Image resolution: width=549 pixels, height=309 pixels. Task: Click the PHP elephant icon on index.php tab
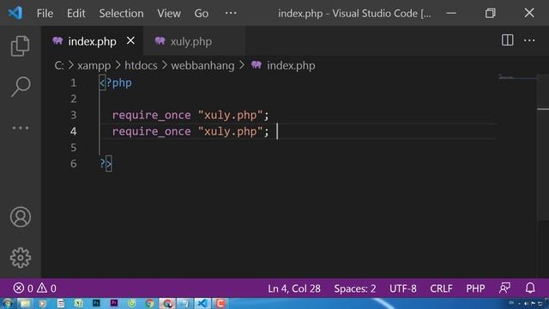coord(57,41)
